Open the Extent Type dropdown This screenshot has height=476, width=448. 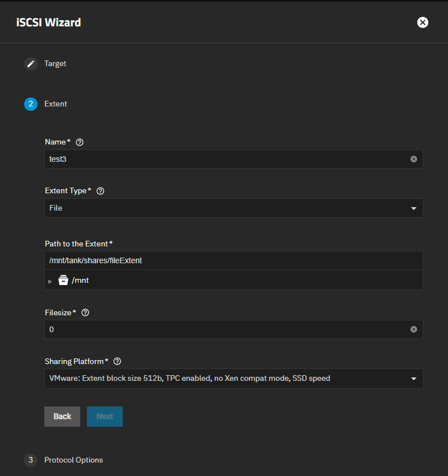pos(414,208)
